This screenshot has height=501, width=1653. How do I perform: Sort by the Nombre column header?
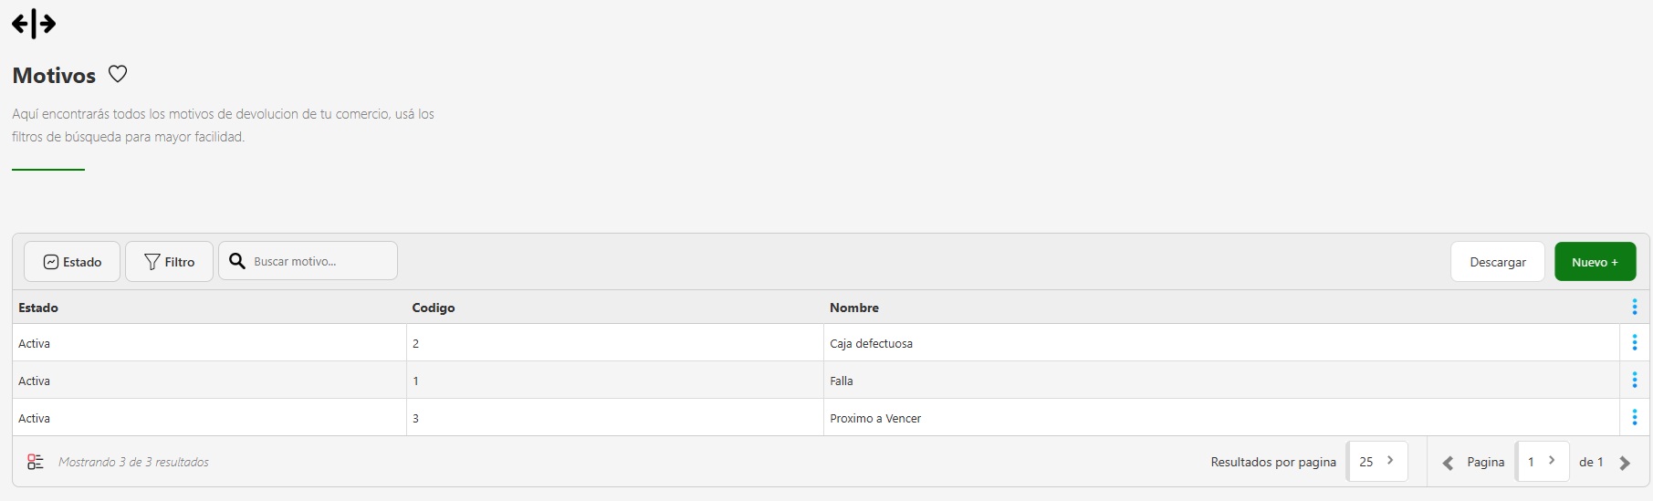pos(854,308)
